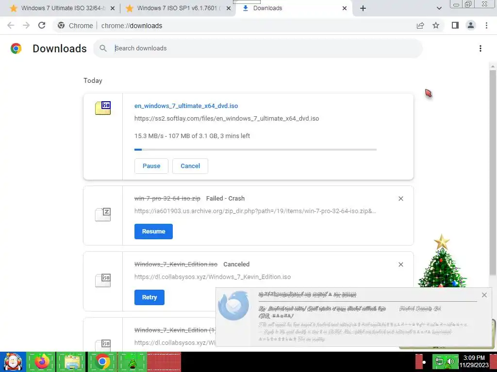Click the browser back arrow
The height and width of the screenshot is (372, 497).
click(11, 25)
